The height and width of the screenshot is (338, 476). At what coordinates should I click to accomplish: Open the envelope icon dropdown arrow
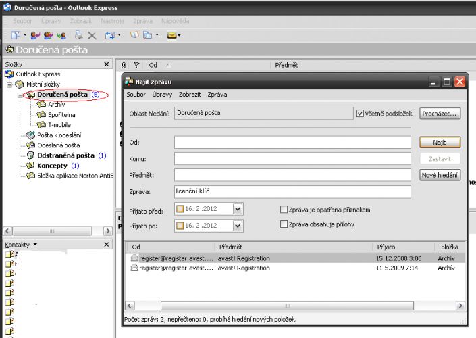(179, 36)
